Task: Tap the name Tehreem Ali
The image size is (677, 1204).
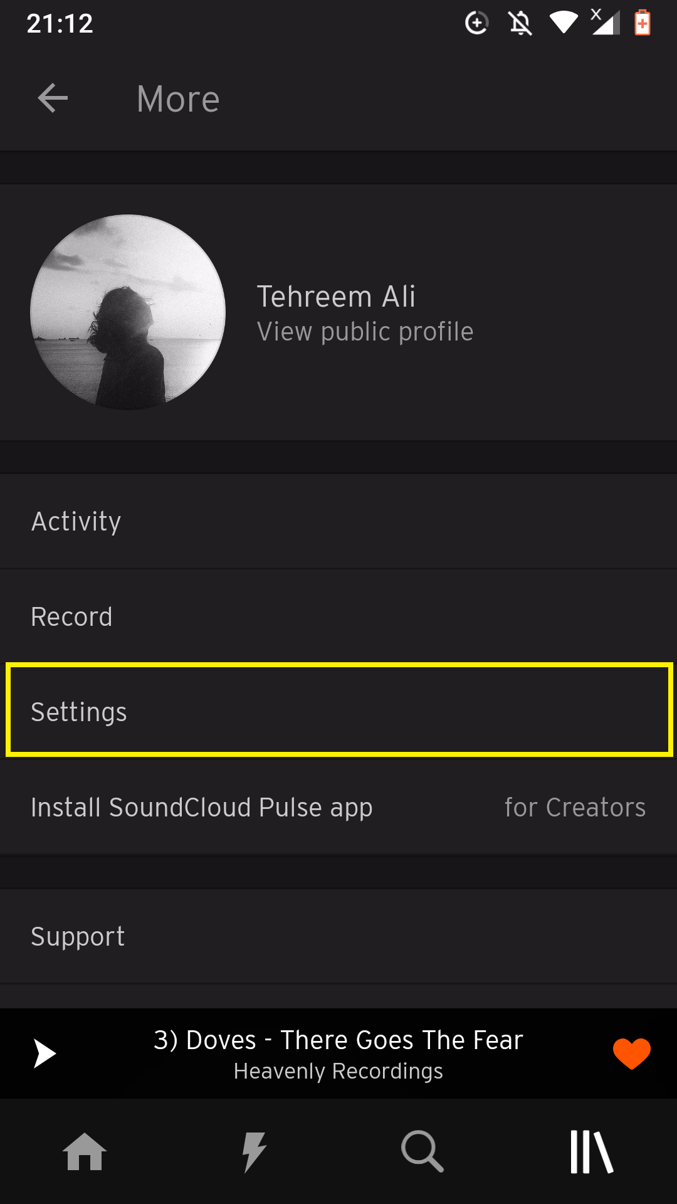Action: pos(337,296)
